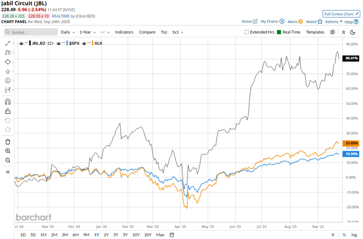The image size is (363, 239).
Task: Select the 1D time range
Action: [23, 235]
